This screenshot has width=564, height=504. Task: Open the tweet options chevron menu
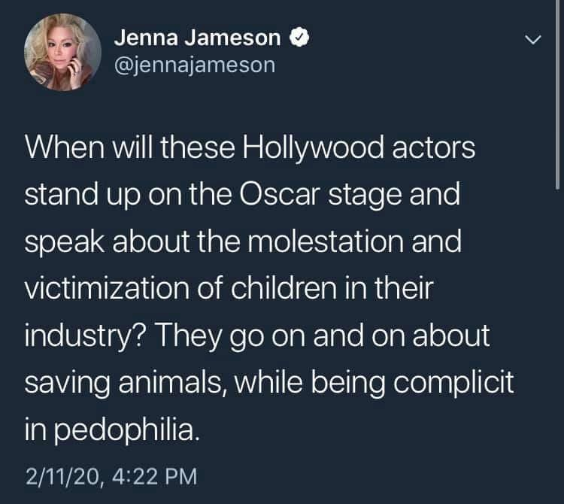[x=532, y=39]
